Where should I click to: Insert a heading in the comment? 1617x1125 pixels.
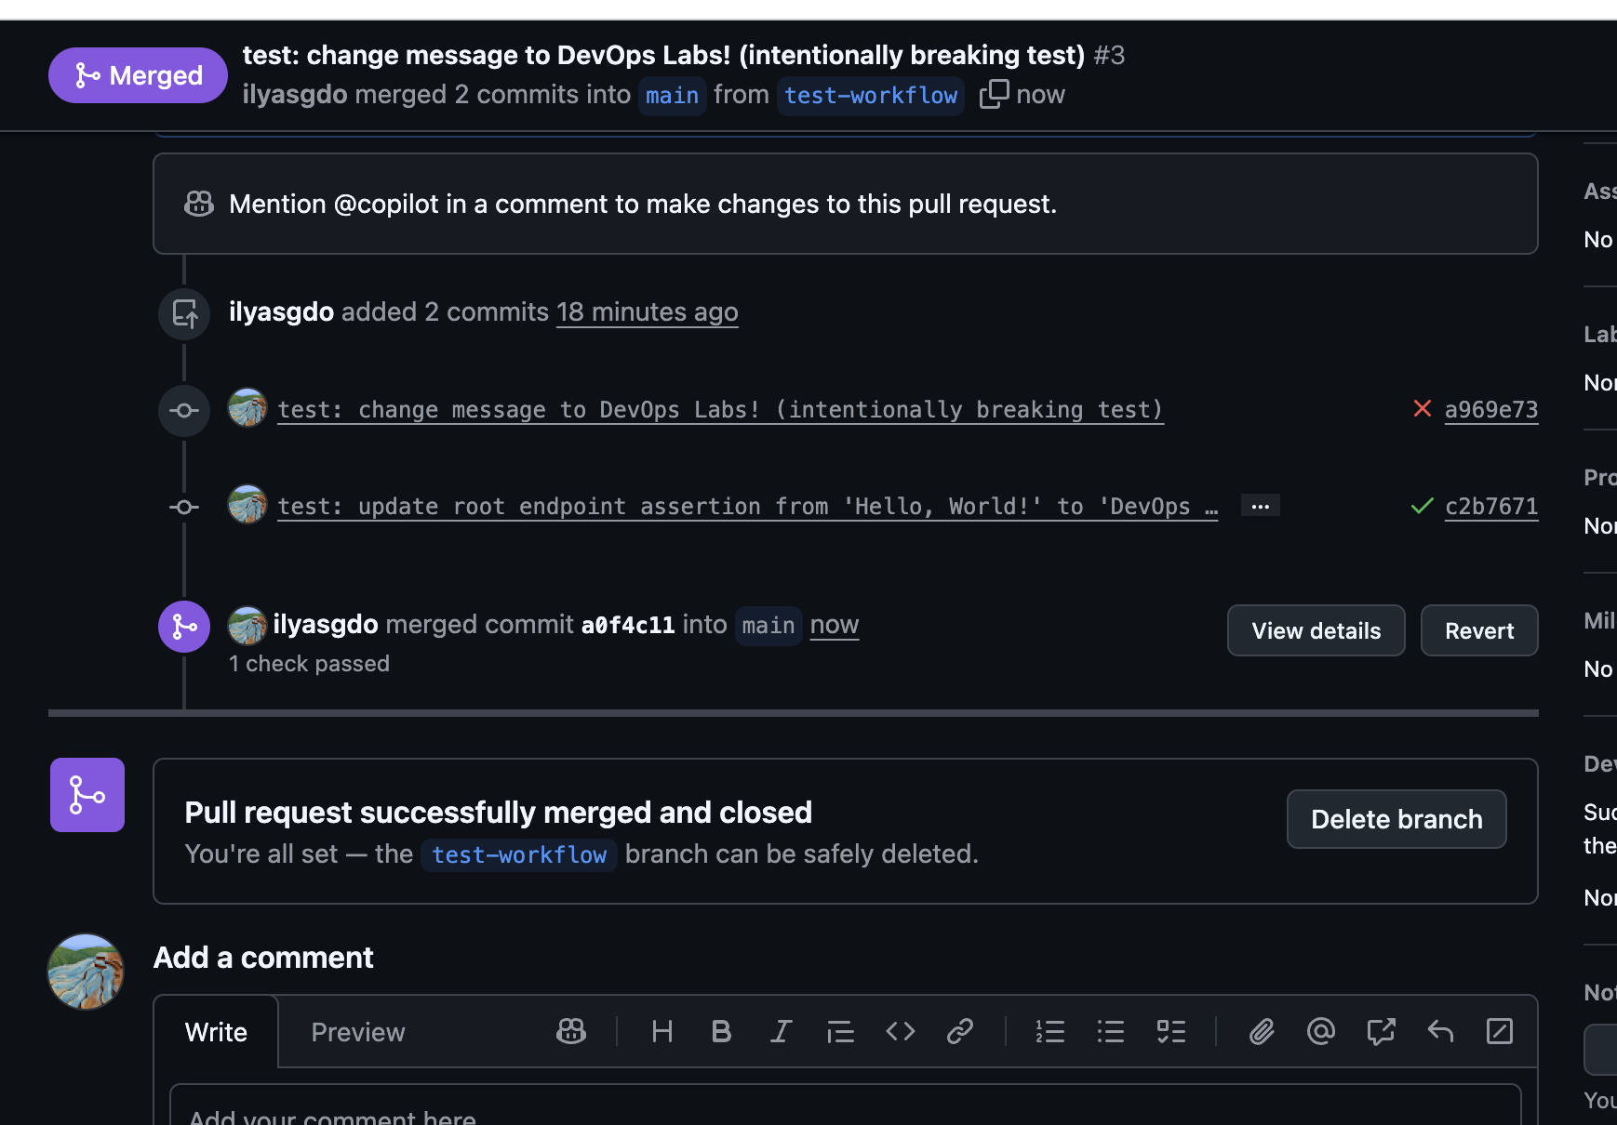pos(661,1031)
